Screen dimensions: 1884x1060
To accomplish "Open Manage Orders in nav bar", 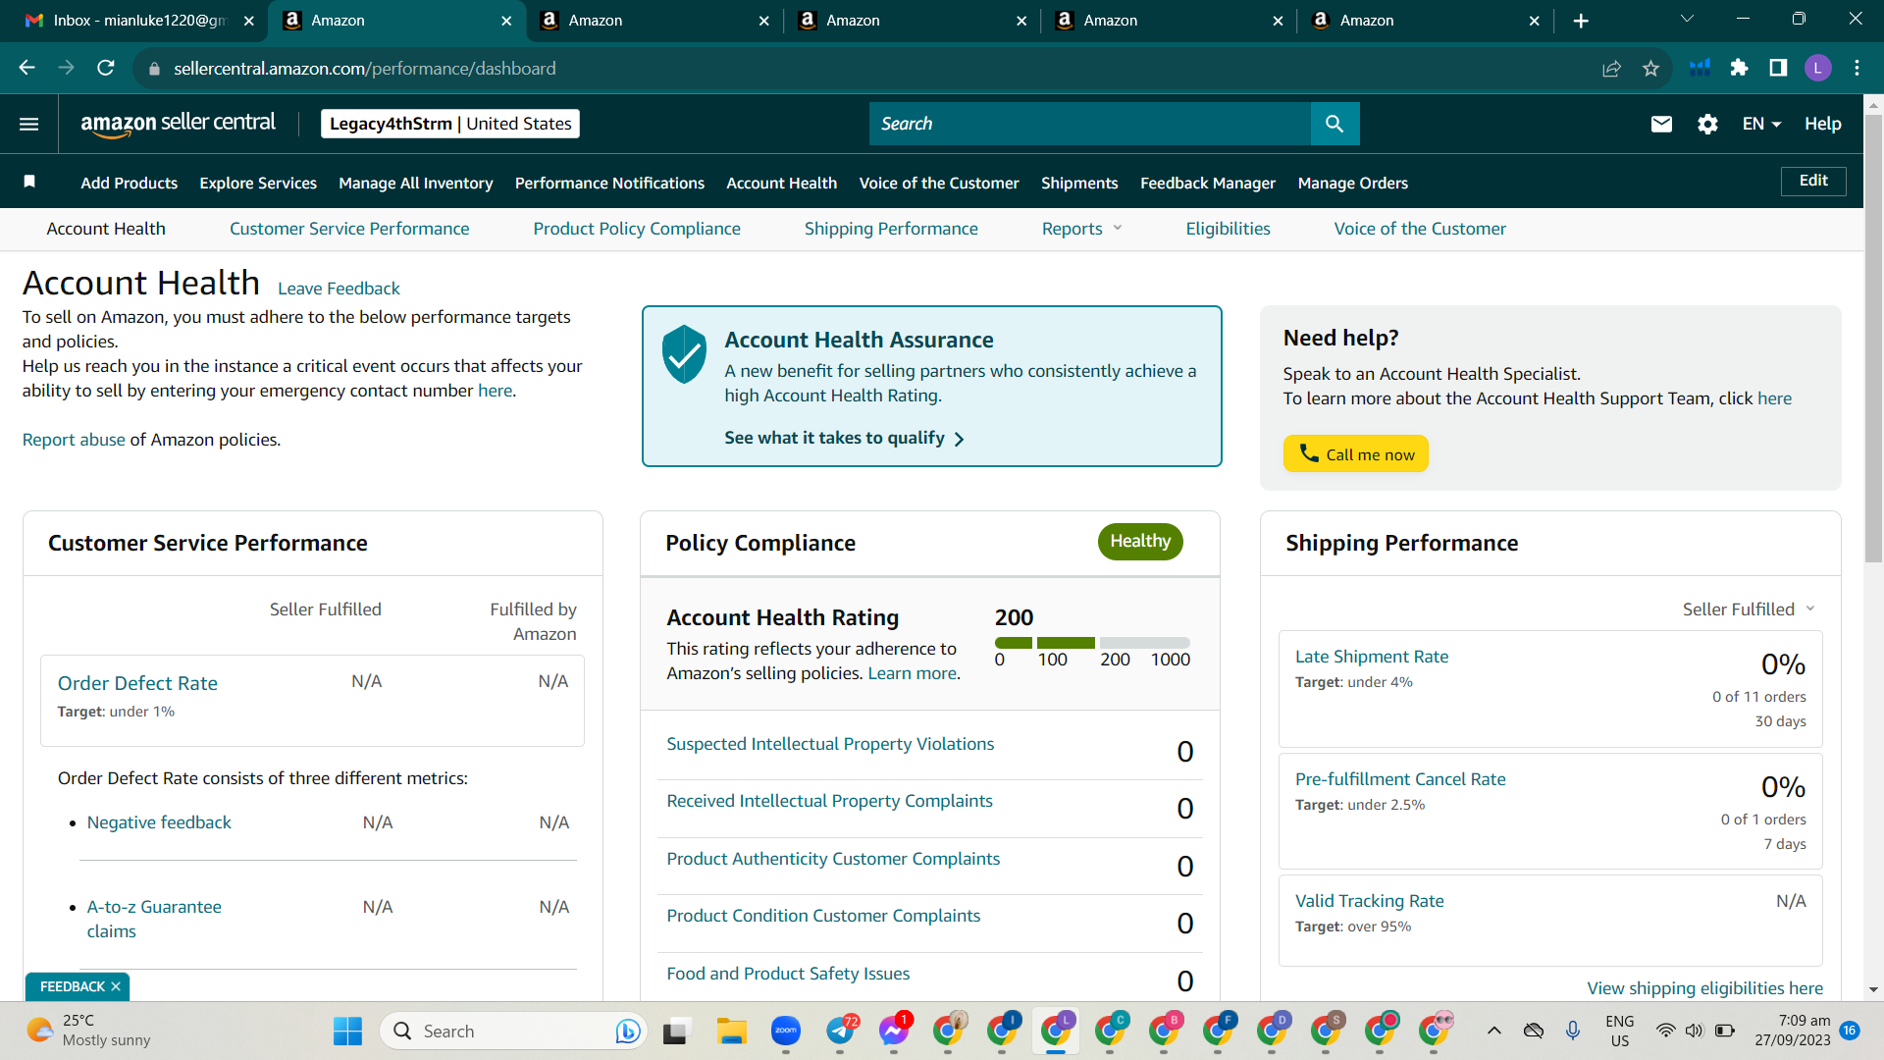I will pyautogui.click(x=1353, y=183).
